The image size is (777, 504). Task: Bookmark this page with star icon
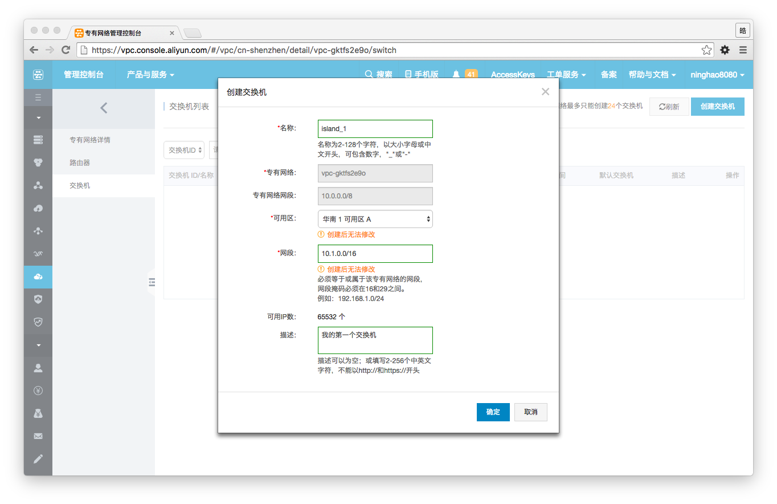[x=706, y=50]
